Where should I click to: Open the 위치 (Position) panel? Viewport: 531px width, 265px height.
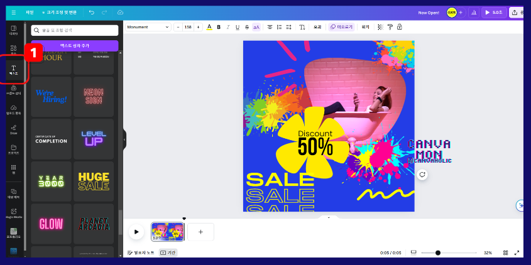coord(364,27)
